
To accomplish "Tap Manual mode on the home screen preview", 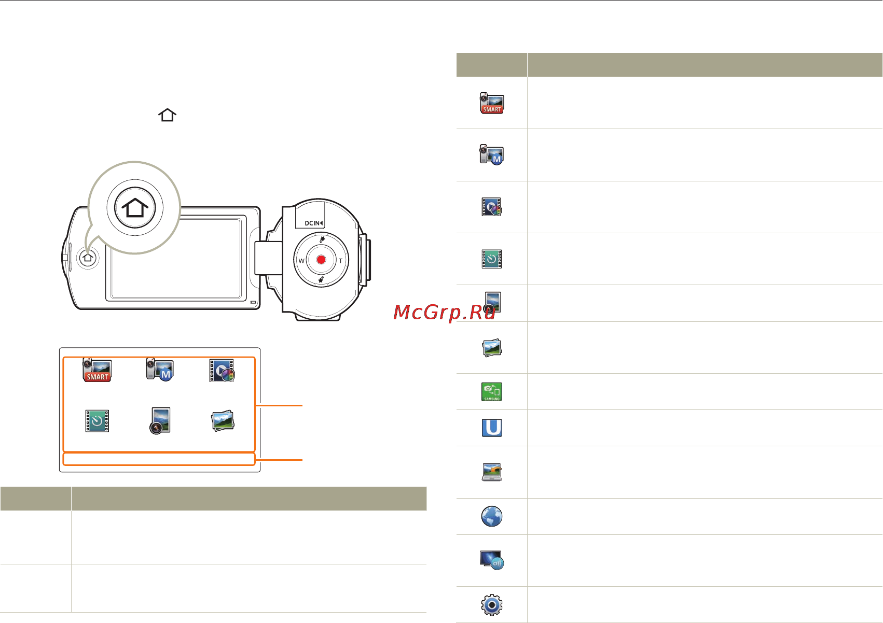I will 159,370.
